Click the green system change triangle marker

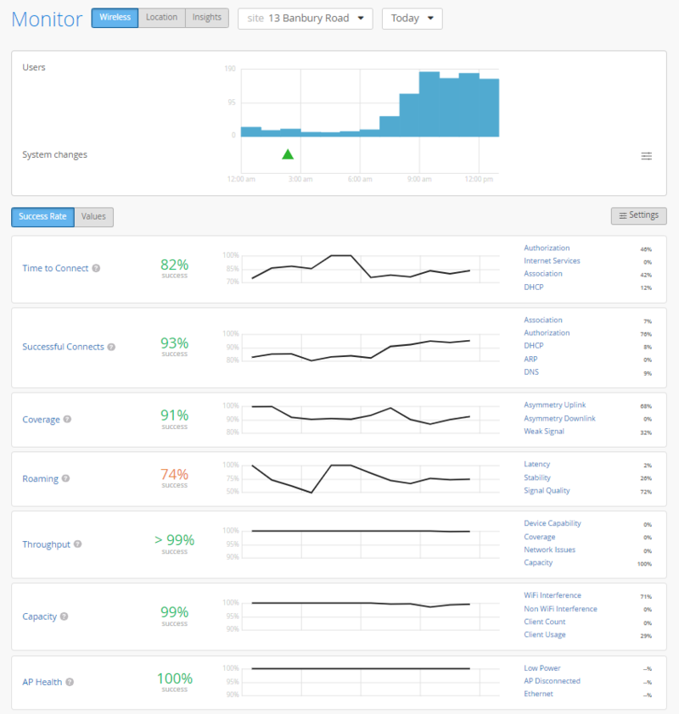[288, 154]
